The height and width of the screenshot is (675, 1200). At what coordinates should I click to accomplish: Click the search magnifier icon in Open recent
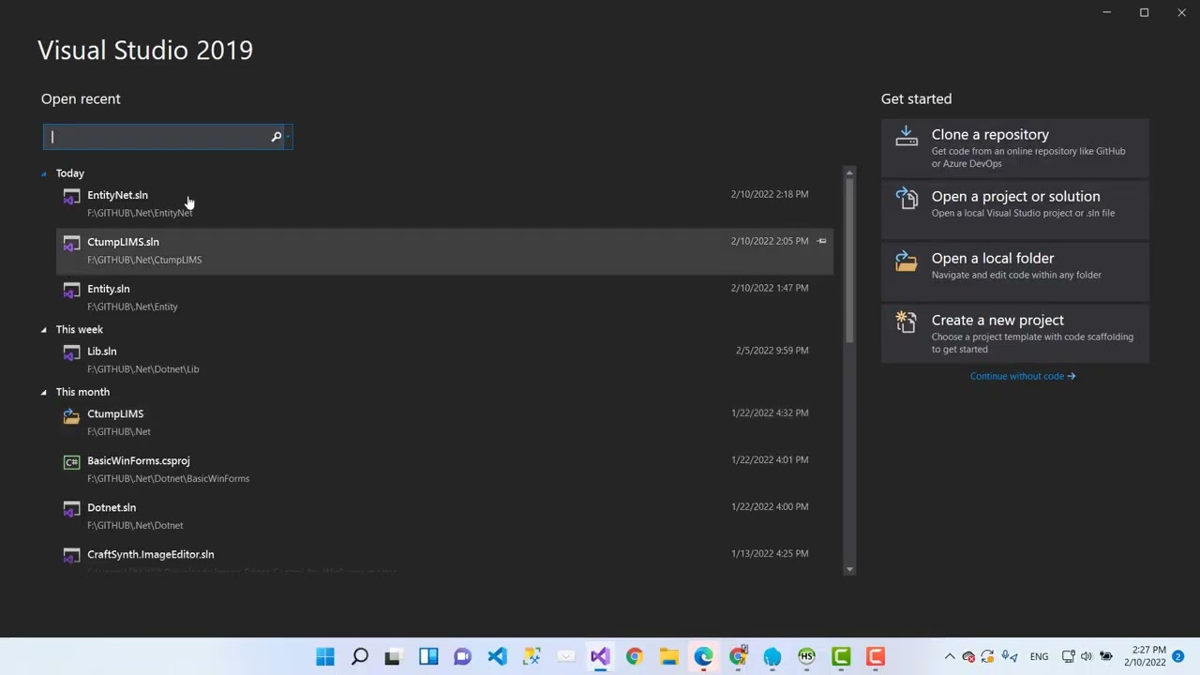[276, 137]
